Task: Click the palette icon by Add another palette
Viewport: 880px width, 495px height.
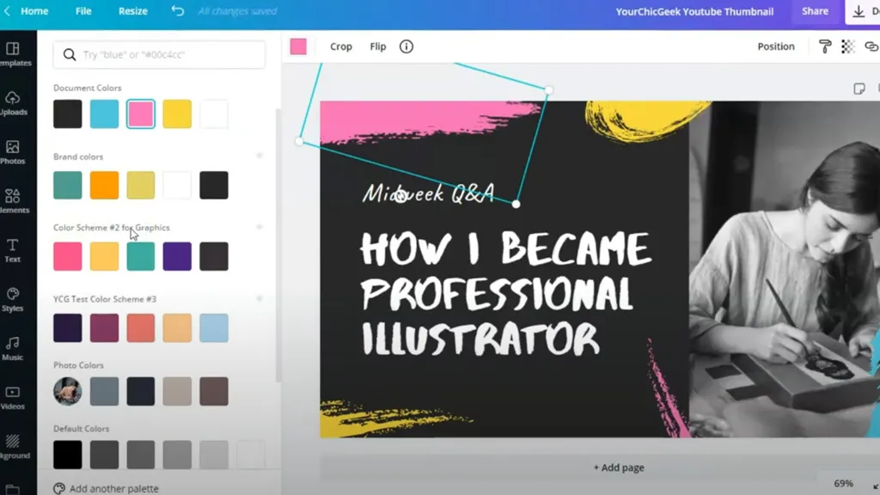Action: (59, 488)
